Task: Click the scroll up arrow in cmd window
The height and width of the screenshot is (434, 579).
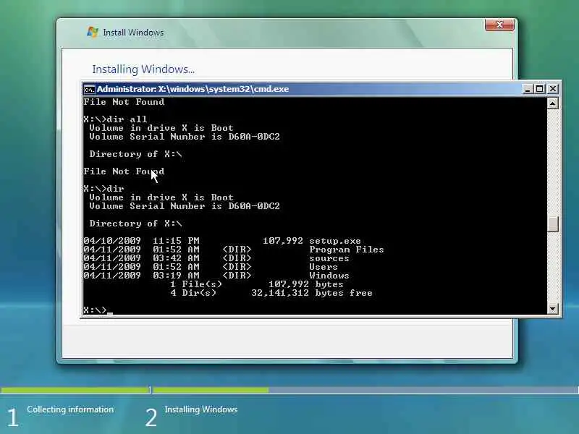Action: (552, 103)
